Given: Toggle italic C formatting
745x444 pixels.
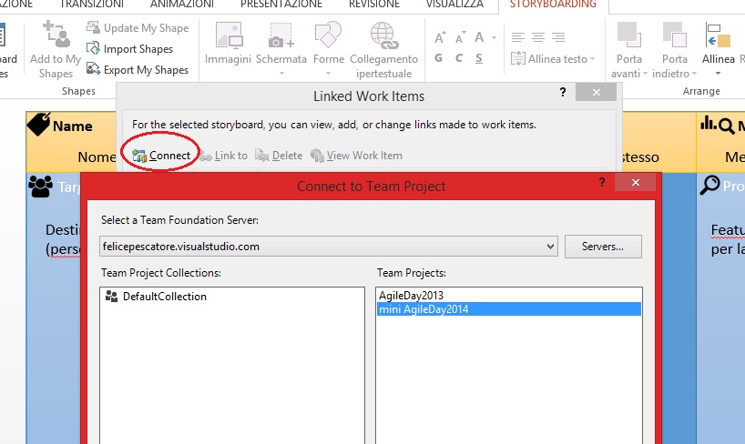Looking at the screenshot, I should [x=459, y=58].
